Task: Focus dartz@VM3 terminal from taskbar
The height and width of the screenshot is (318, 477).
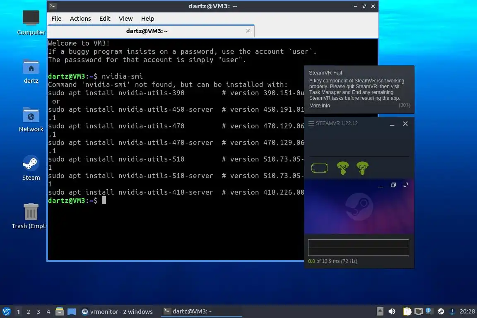Action: tap(201, 312)
